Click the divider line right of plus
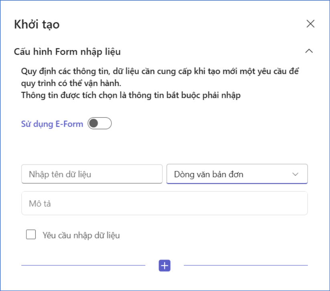Screen dimensions: 330x291 [246, 265]
